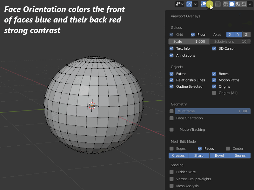Image resolution: width=254 pixels, height=190 pixels.
Task: Switch to Solid viewport shading
Action: pyautogui.click(x=232, y=4)
